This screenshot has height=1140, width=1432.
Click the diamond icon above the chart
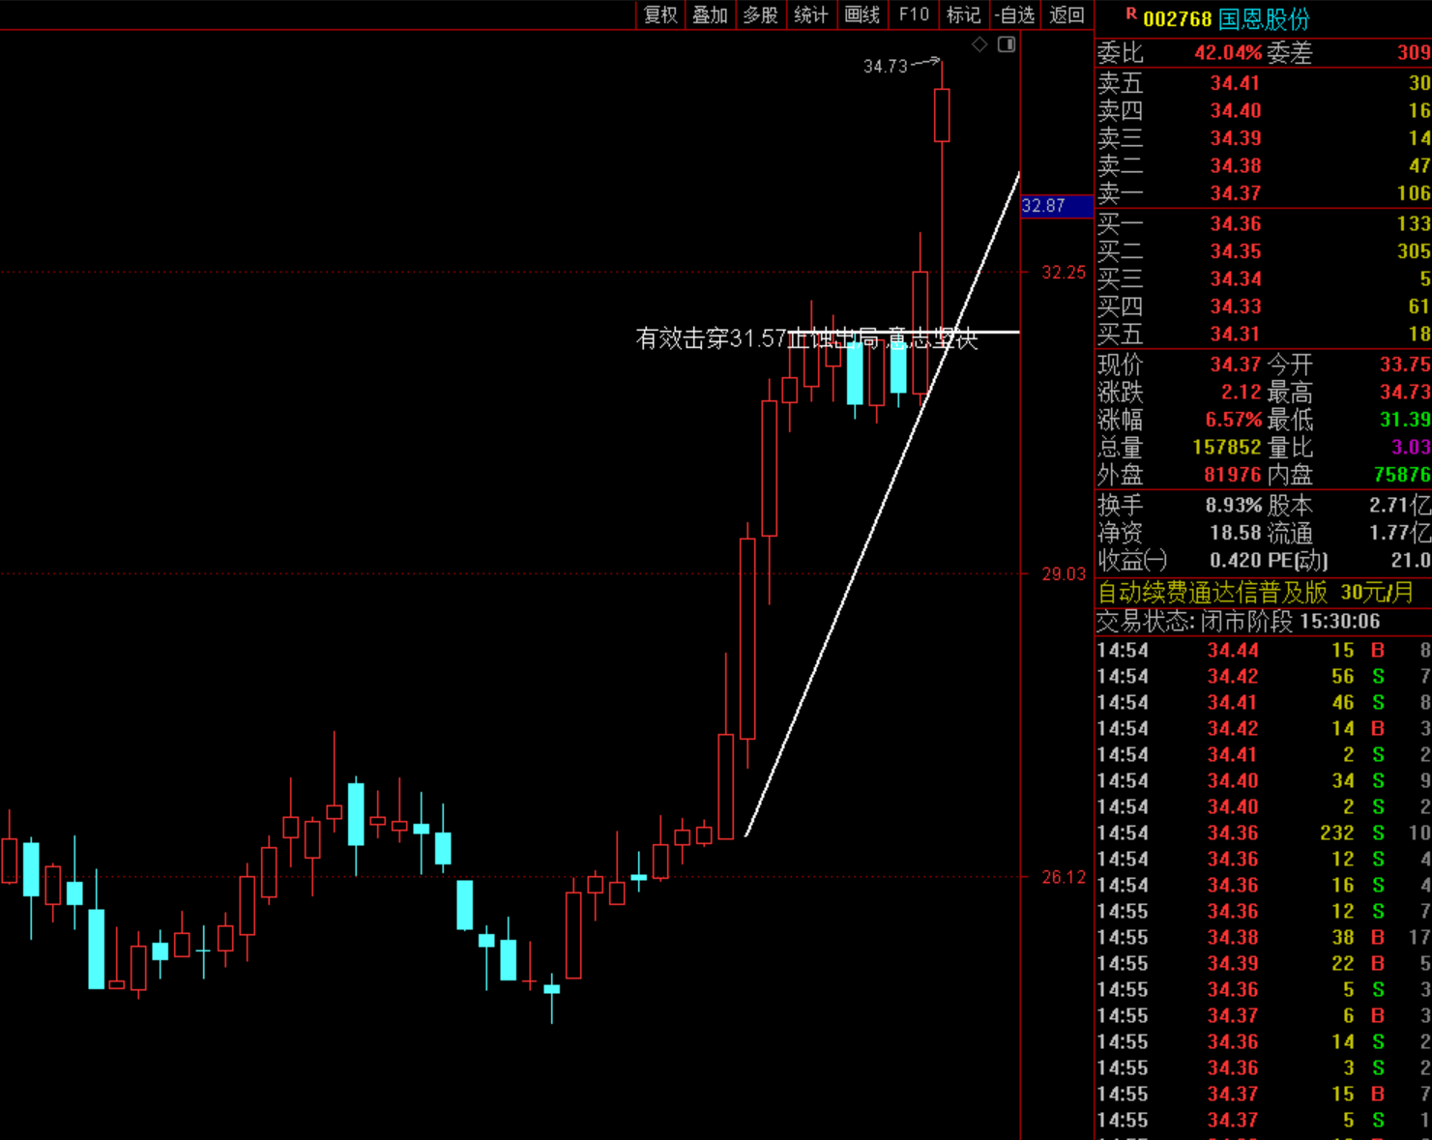(979, 44)
